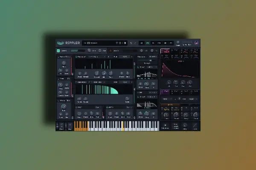256x170 pixels.
Task: Click the previous/next preset arrows
Action: 85,43
